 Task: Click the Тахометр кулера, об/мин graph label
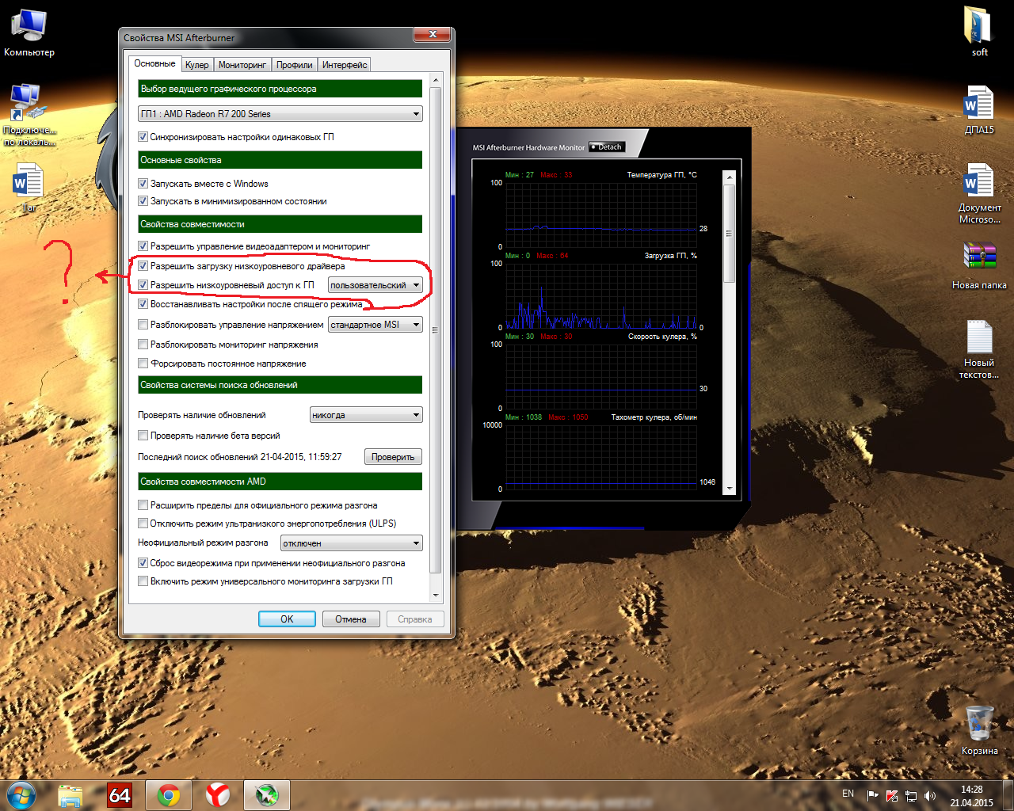click(x=654, y=417)
